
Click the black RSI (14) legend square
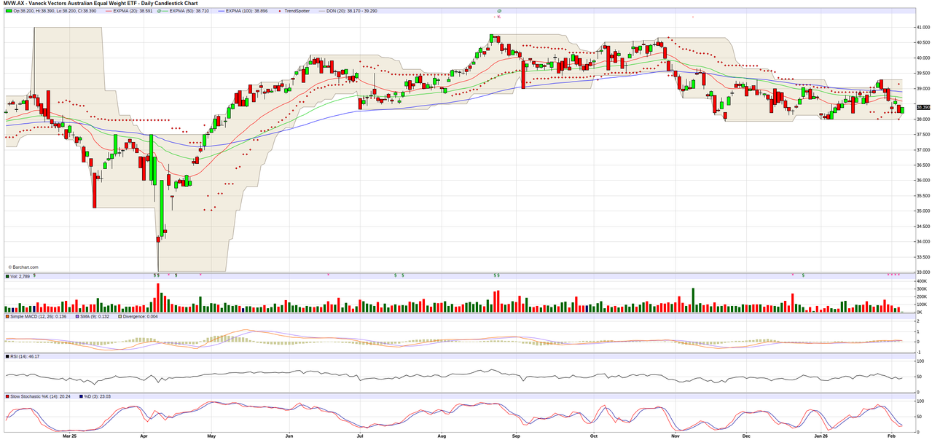pos(7,356)
